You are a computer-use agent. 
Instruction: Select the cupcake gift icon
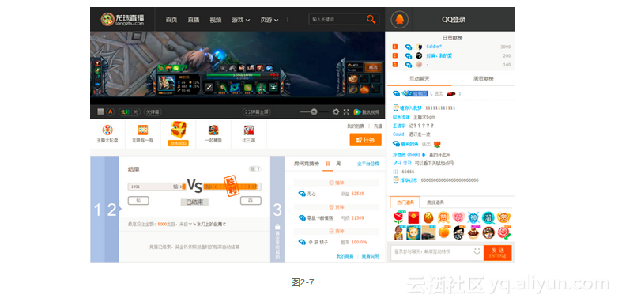coord(473,232)
